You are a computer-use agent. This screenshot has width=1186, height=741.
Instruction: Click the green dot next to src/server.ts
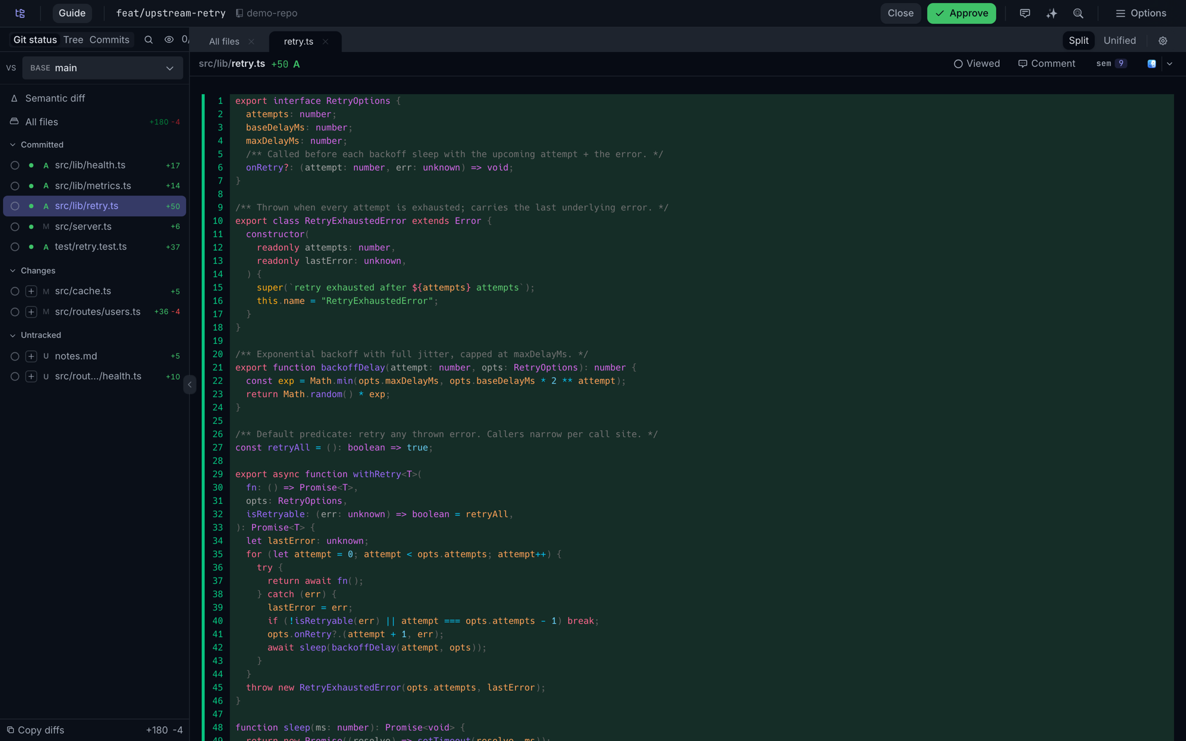(31, 226)
